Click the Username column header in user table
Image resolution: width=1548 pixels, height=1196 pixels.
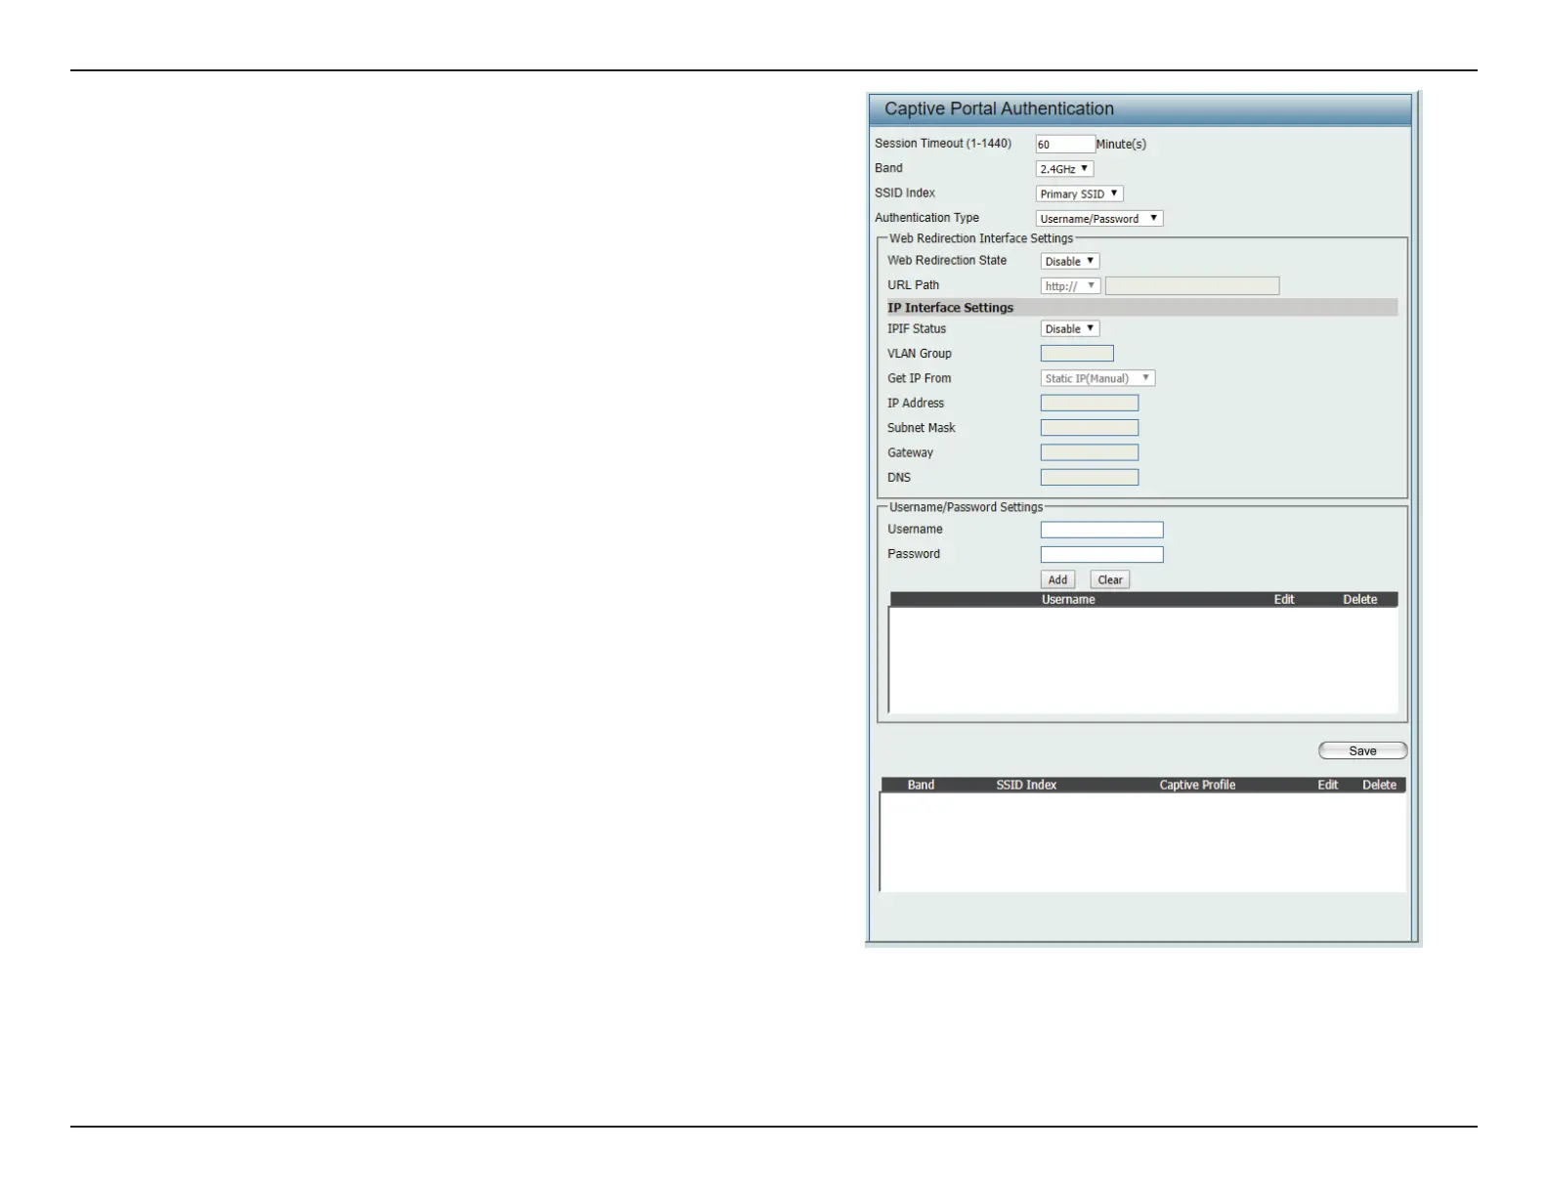pyautogui.click(x=1068, y=600)
